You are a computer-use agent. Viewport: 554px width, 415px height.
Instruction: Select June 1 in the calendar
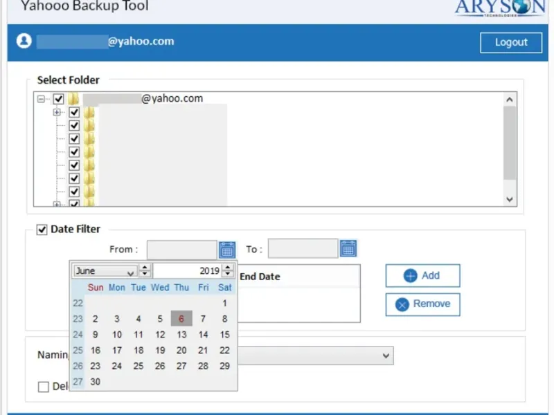coord(224,303)
